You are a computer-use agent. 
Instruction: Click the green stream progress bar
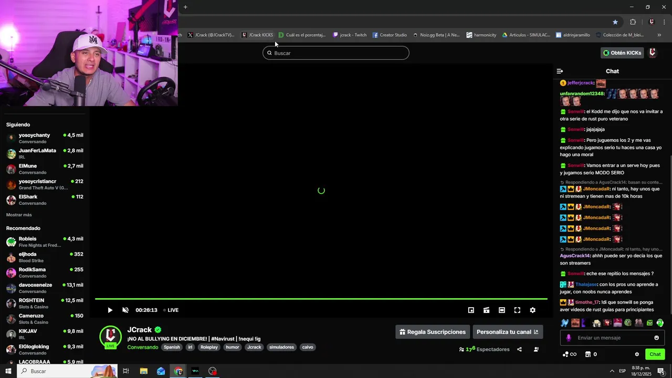click(321, 299)
